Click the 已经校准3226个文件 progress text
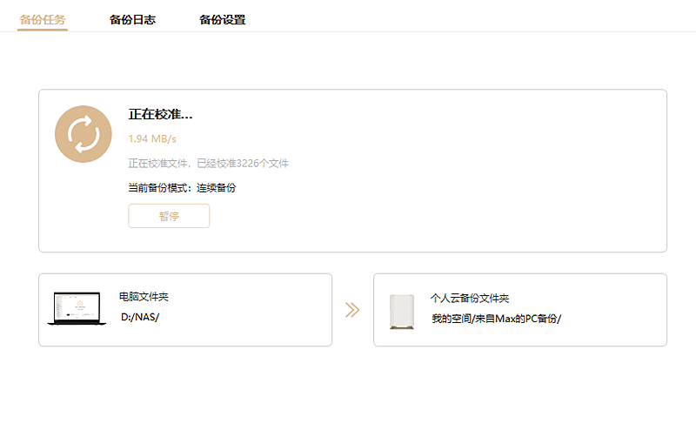 pyautogui.click(x=243, y=164)
